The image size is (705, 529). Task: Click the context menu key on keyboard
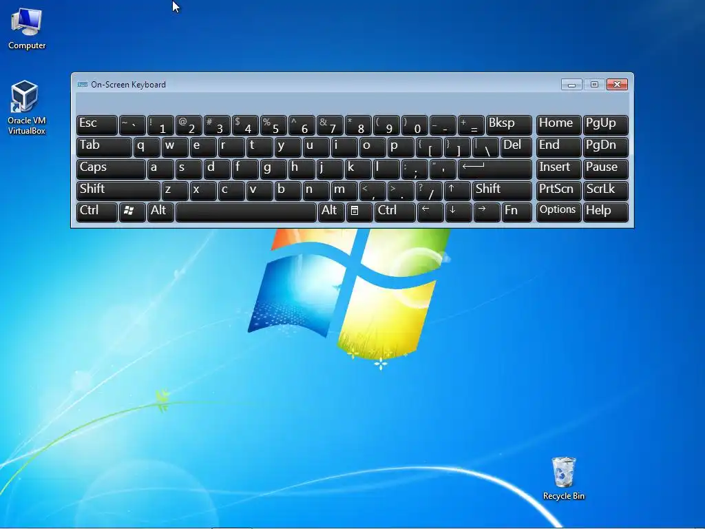[x=359, y=212]
